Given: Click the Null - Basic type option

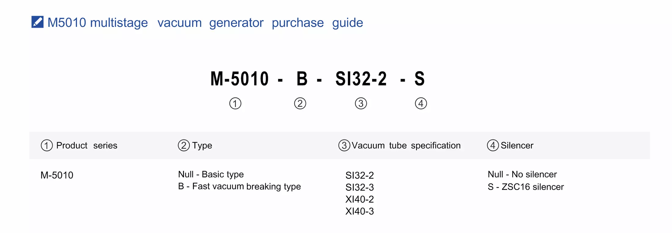Looking at the screenshot, I should 211,174.
